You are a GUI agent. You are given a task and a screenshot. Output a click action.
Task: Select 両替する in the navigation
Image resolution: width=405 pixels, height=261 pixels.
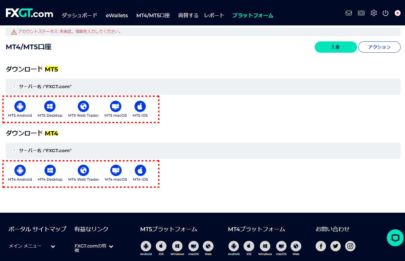(188, 15)
